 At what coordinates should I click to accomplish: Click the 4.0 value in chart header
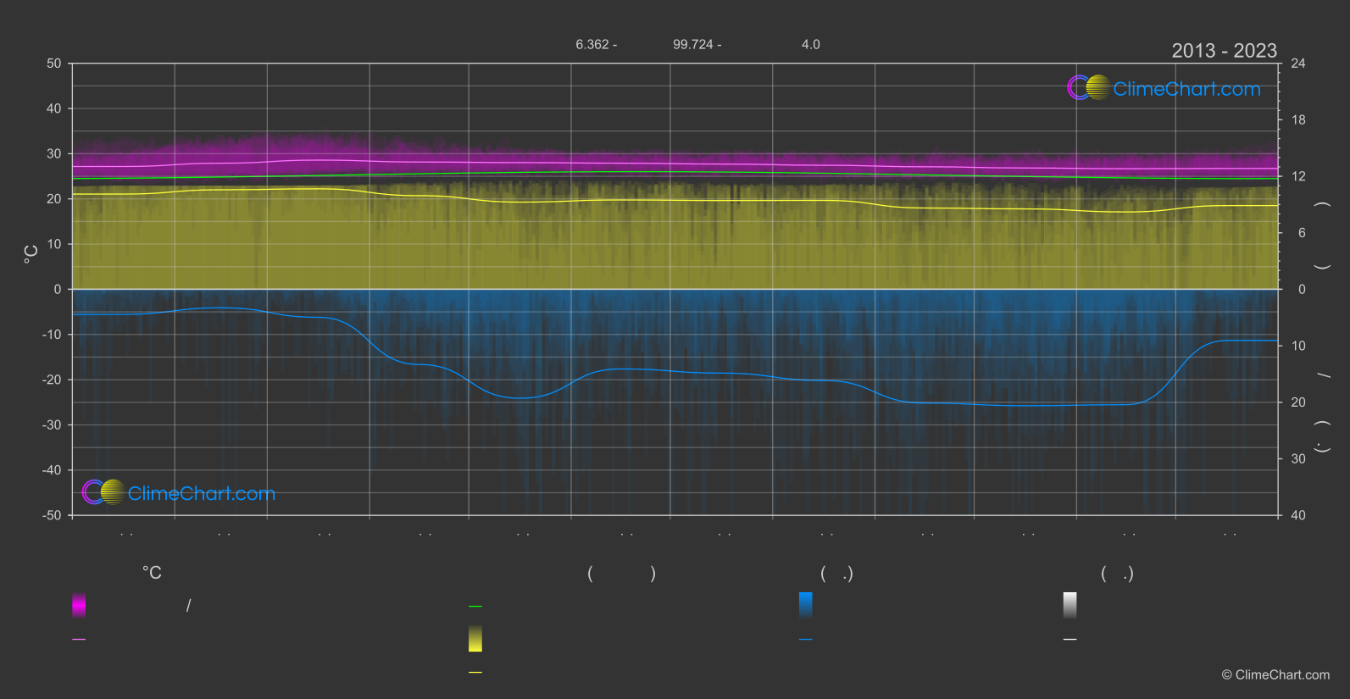point(811,44)
